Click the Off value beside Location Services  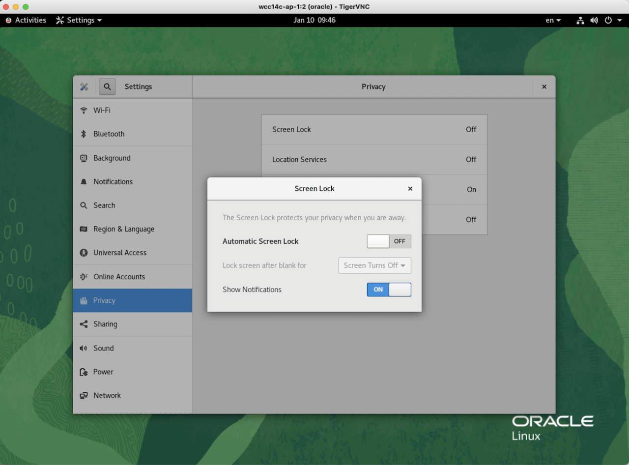pos(471,160)
